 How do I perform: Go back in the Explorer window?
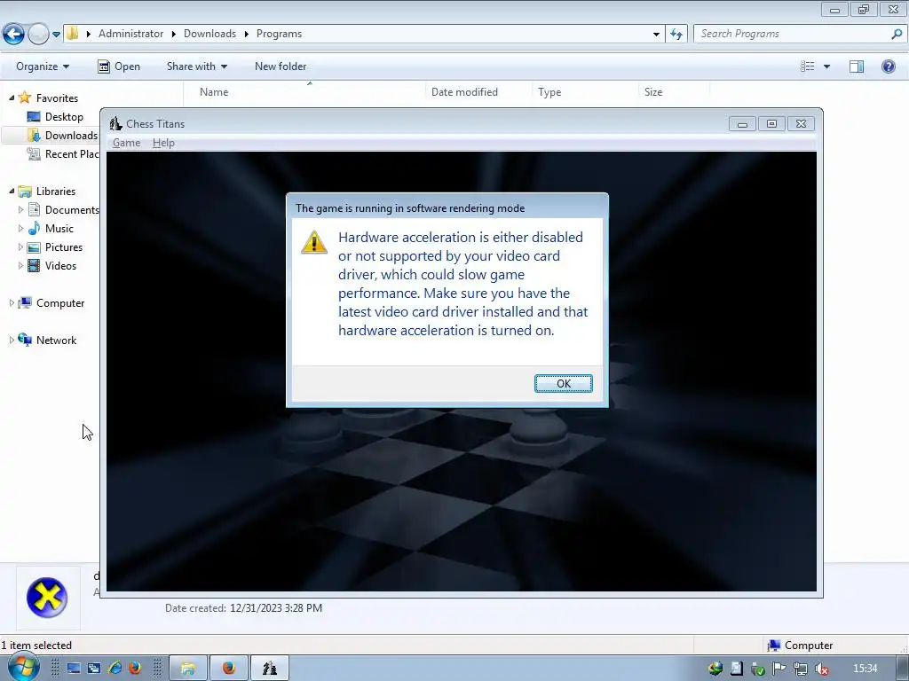[x=14, y=35]
